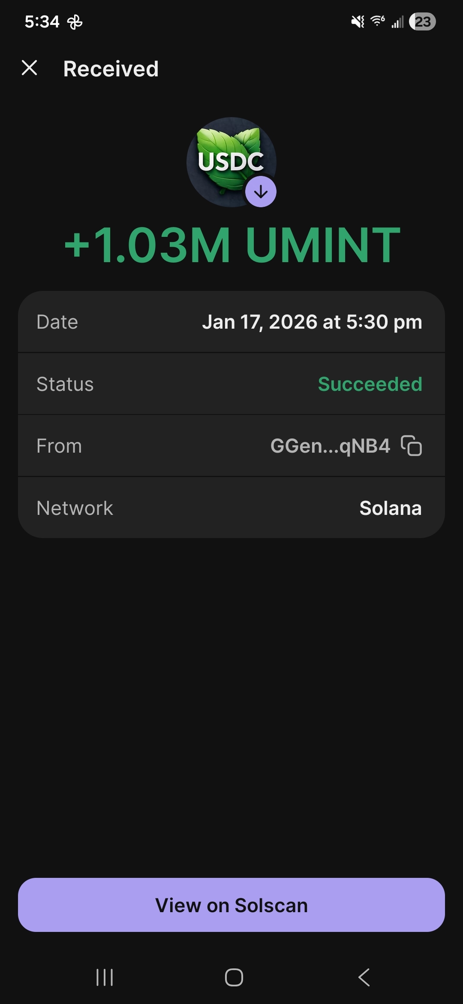Open the recent apps navigation button
Viewport: 463px width, 1004px height.
(105, 977)
